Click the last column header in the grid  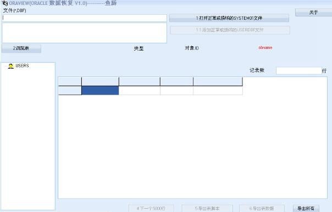point(218,81)
